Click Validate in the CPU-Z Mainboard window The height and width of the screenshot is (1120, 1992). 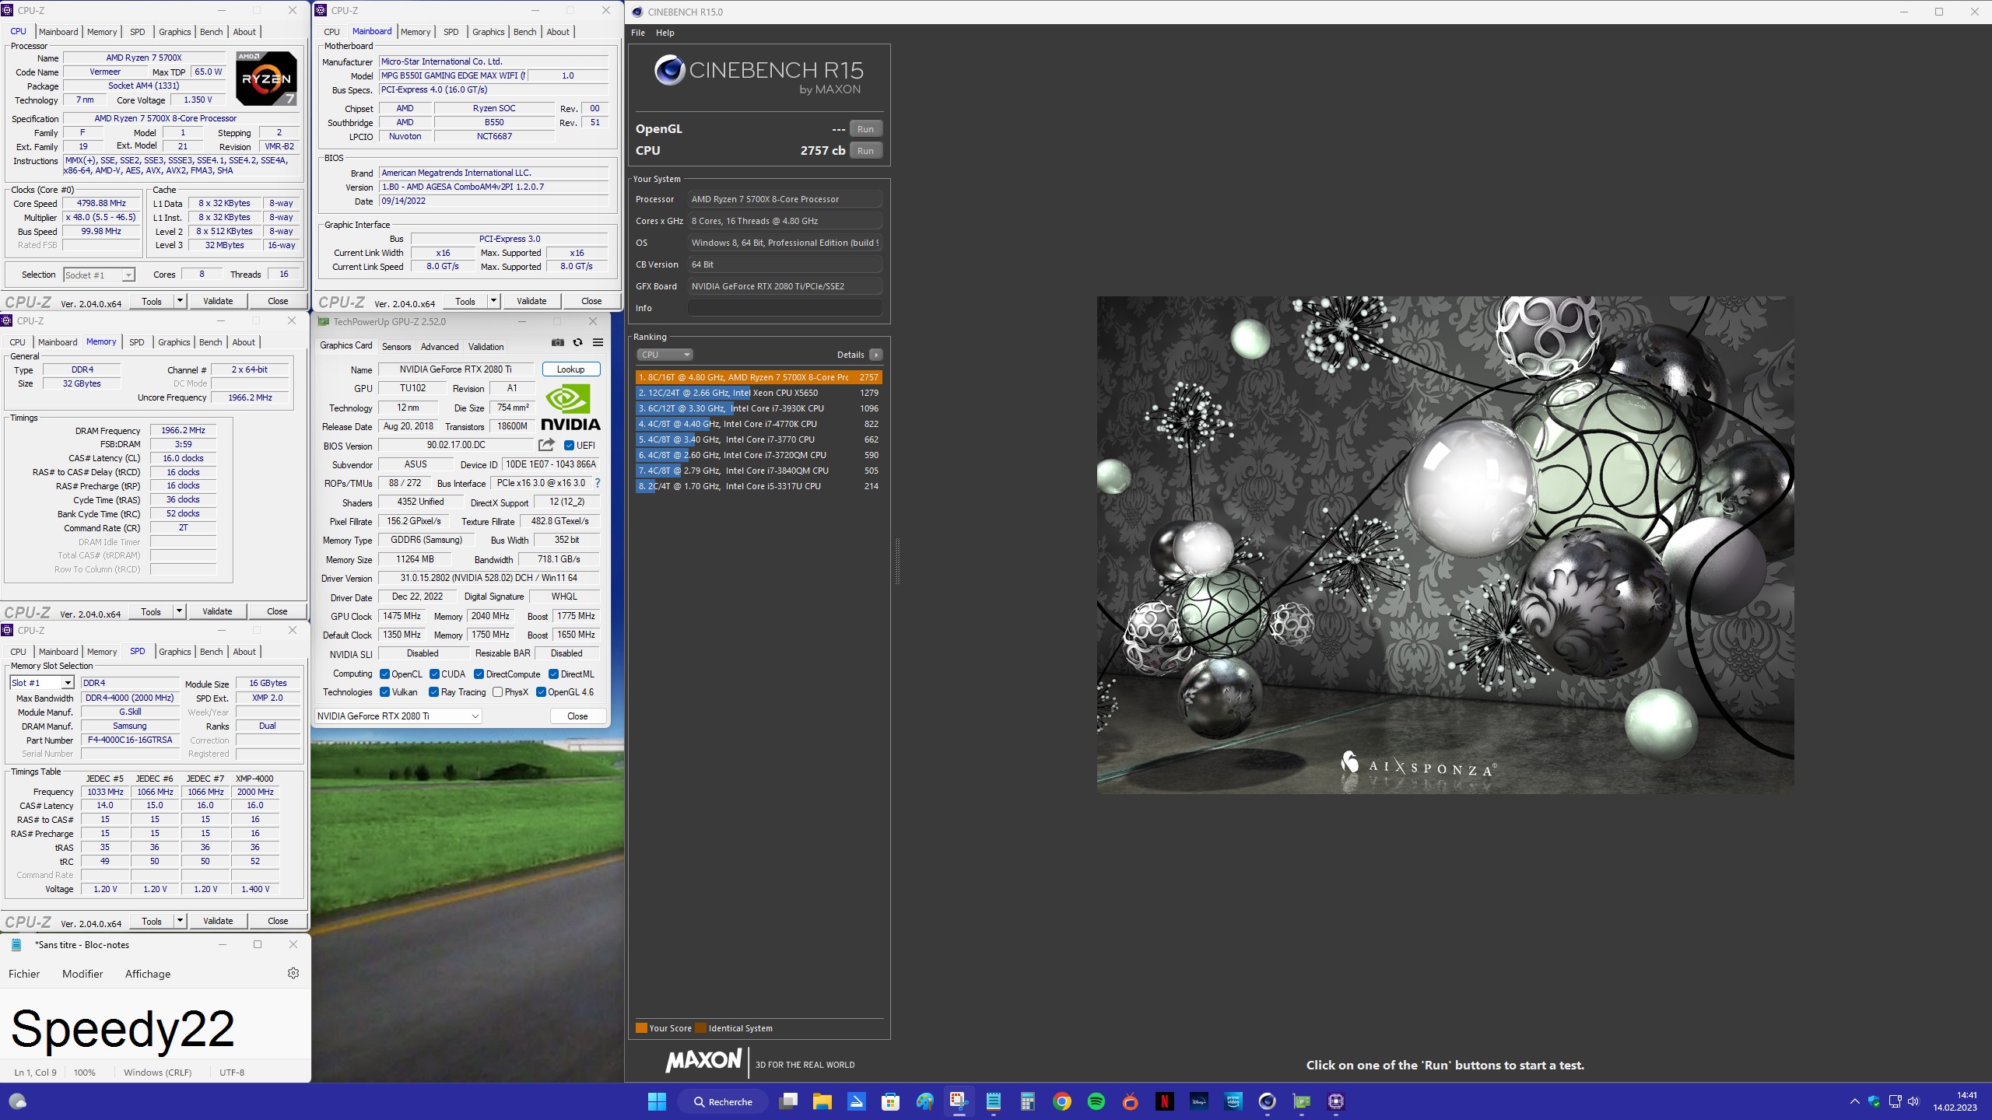coord(531,301)
